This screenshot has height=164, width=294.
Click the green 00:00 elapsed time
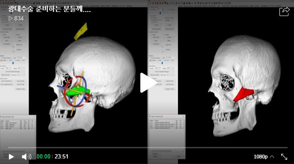(44, 156)
